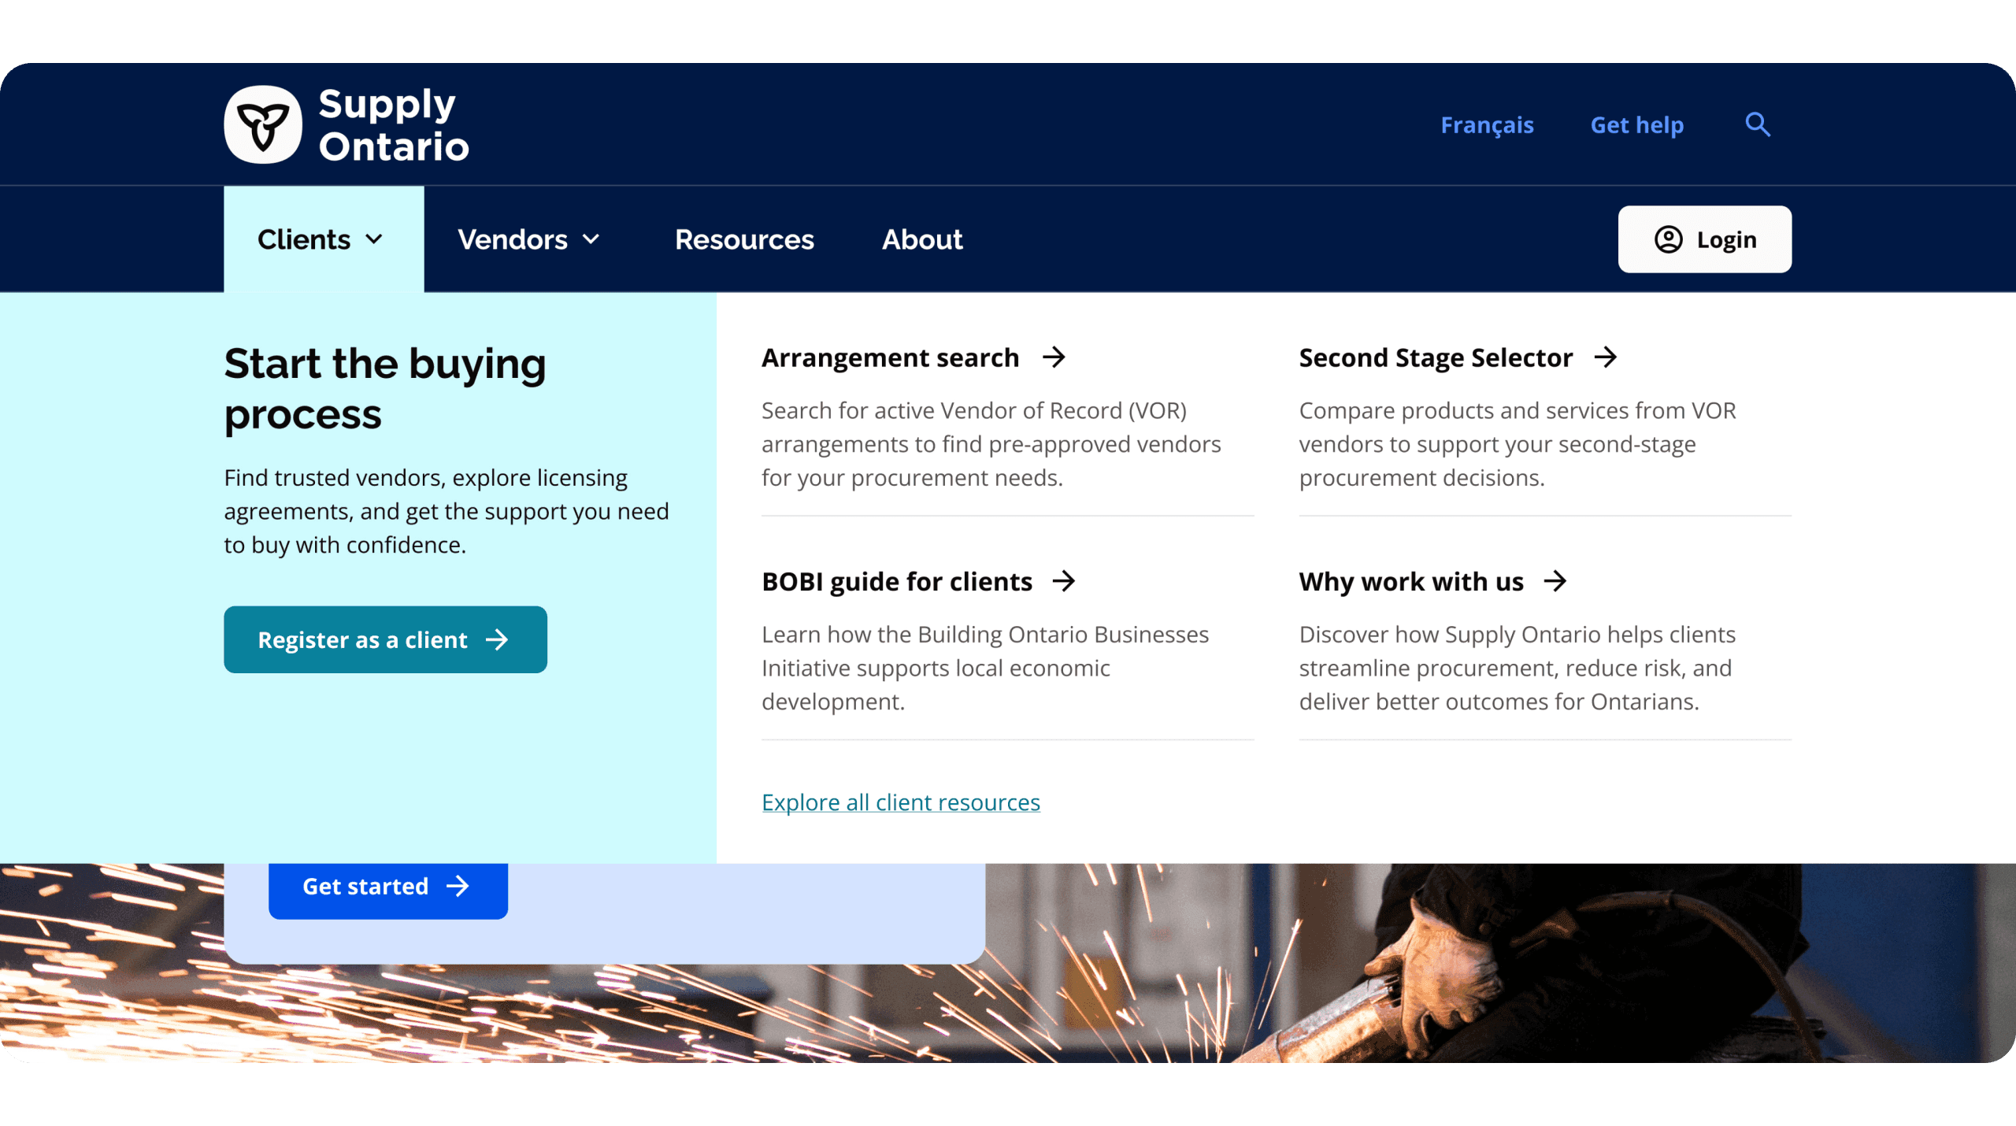This screenshot has width=2016, height=1126.
Task: Expand the Vendors dropdown chevron
Action: (591, 239)
